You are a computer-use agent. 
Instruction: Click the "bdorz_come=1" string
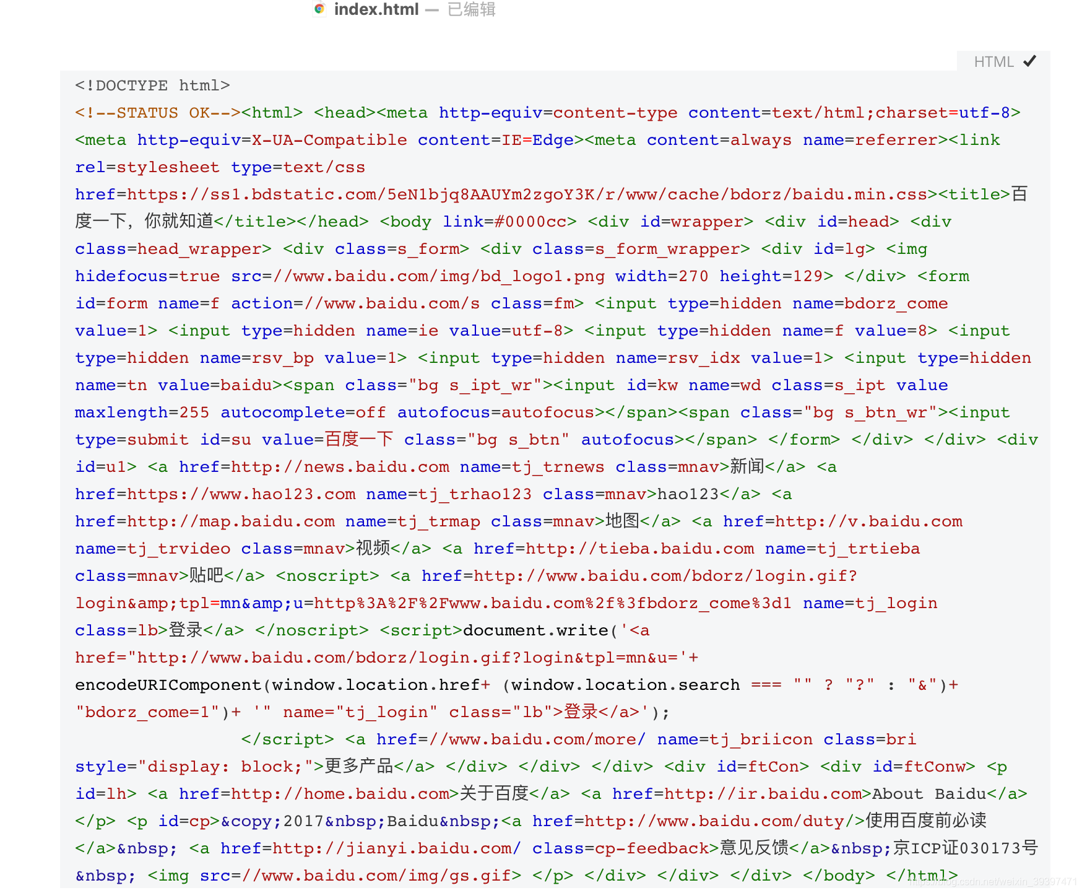tap(147, 712)
